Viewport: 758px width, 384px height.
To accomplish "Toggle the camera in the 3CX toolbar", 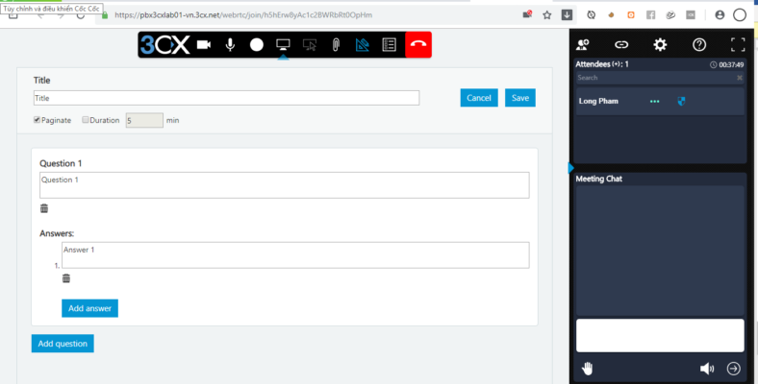I will [x=204, y=44].
